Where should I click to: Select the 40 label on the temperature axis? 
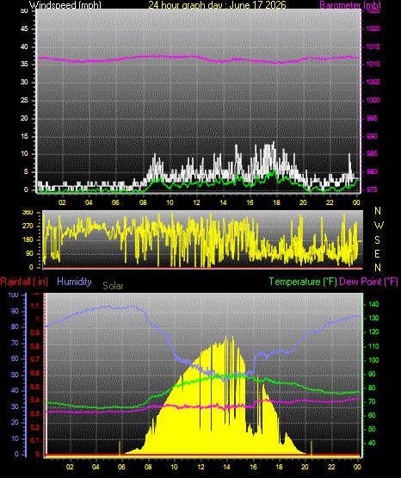(372, 443)
